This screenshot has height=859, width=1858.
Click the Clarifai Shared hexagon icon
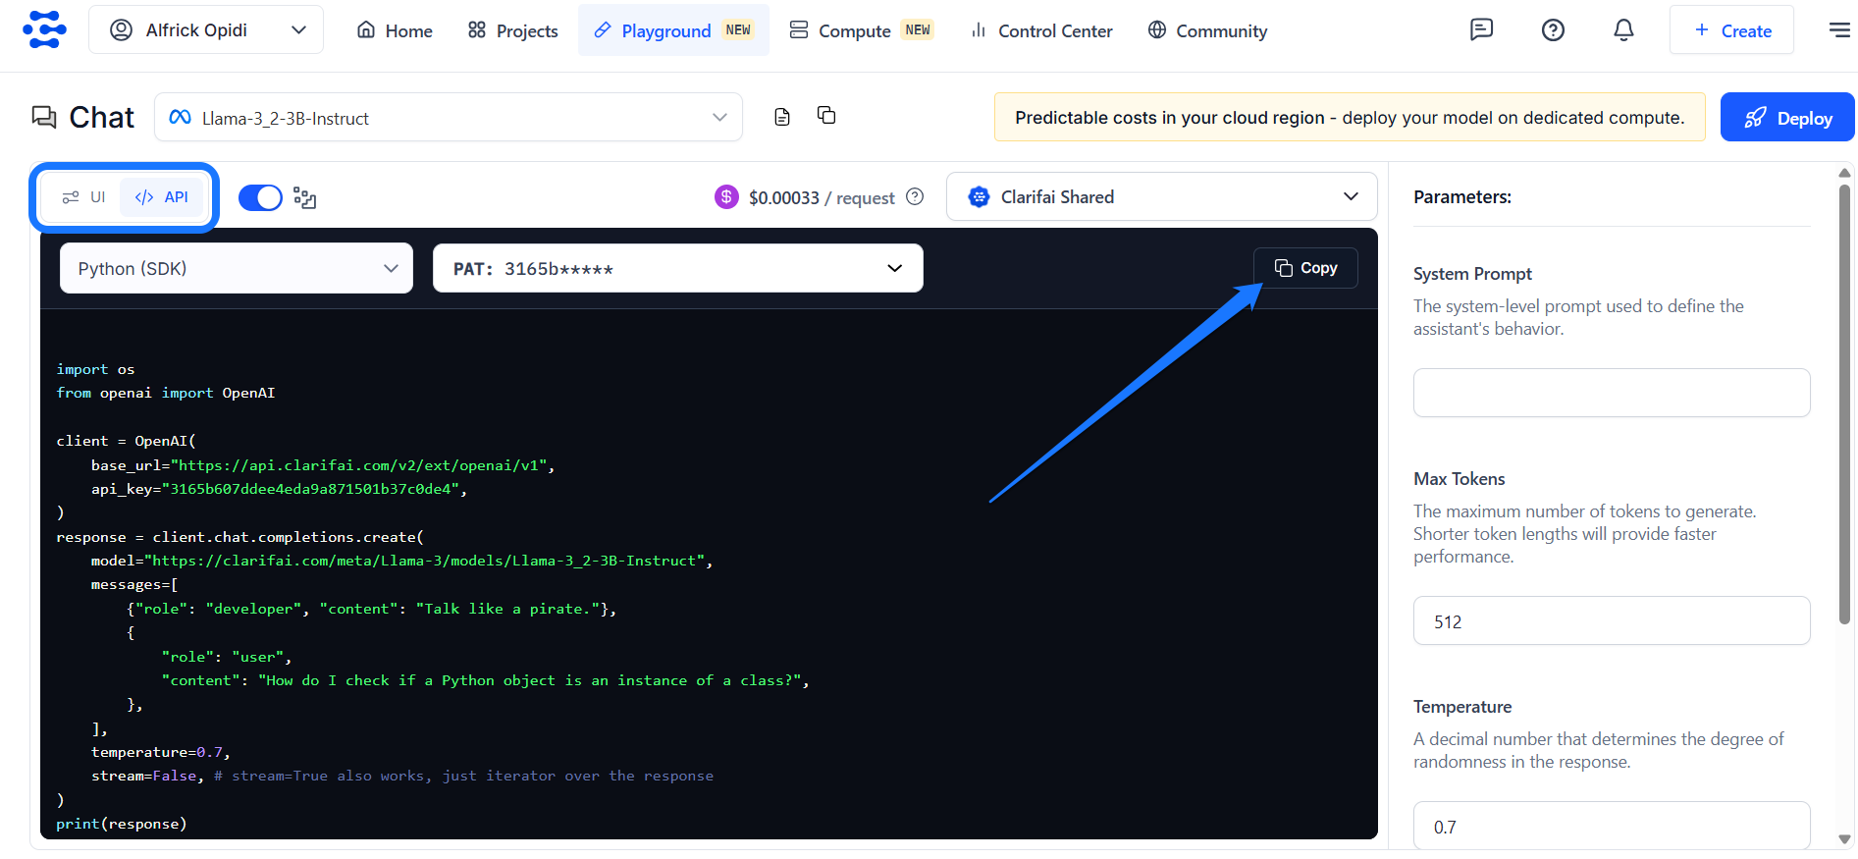tap(979, 196)
